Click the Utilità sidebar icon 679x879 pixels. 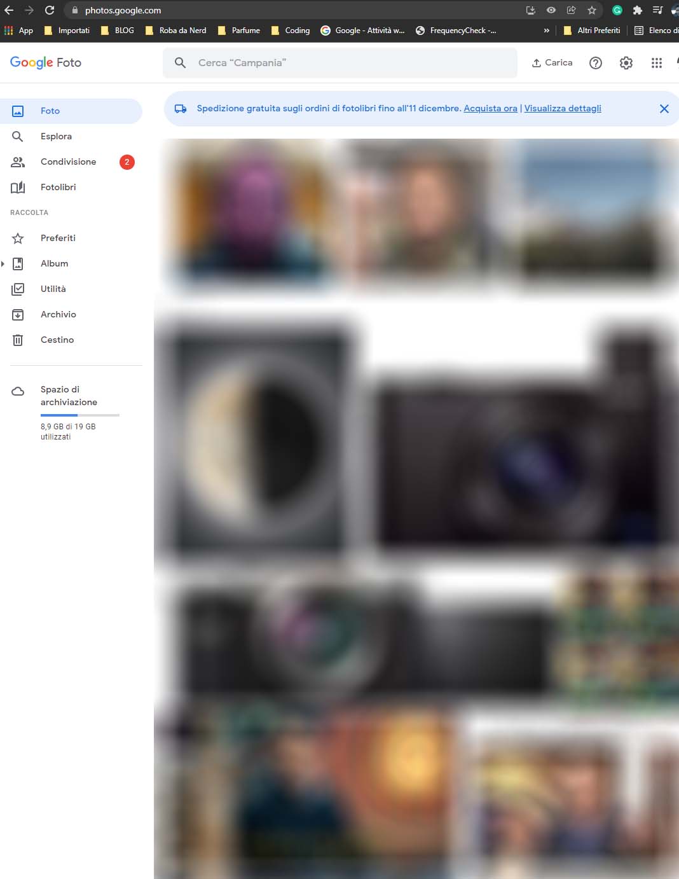coord(18,289)
